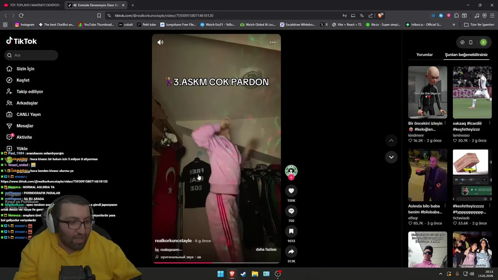Open Tüm Yer İşaretleri folder

pyautogui.click(x=479, y=24)
